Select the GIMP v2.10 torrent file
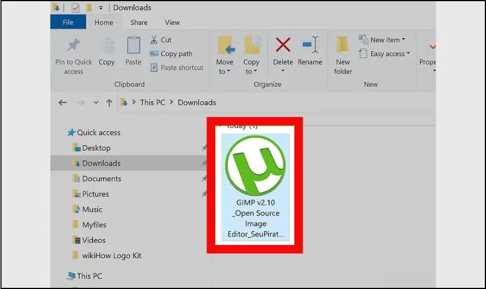 [x=255, y=187]
